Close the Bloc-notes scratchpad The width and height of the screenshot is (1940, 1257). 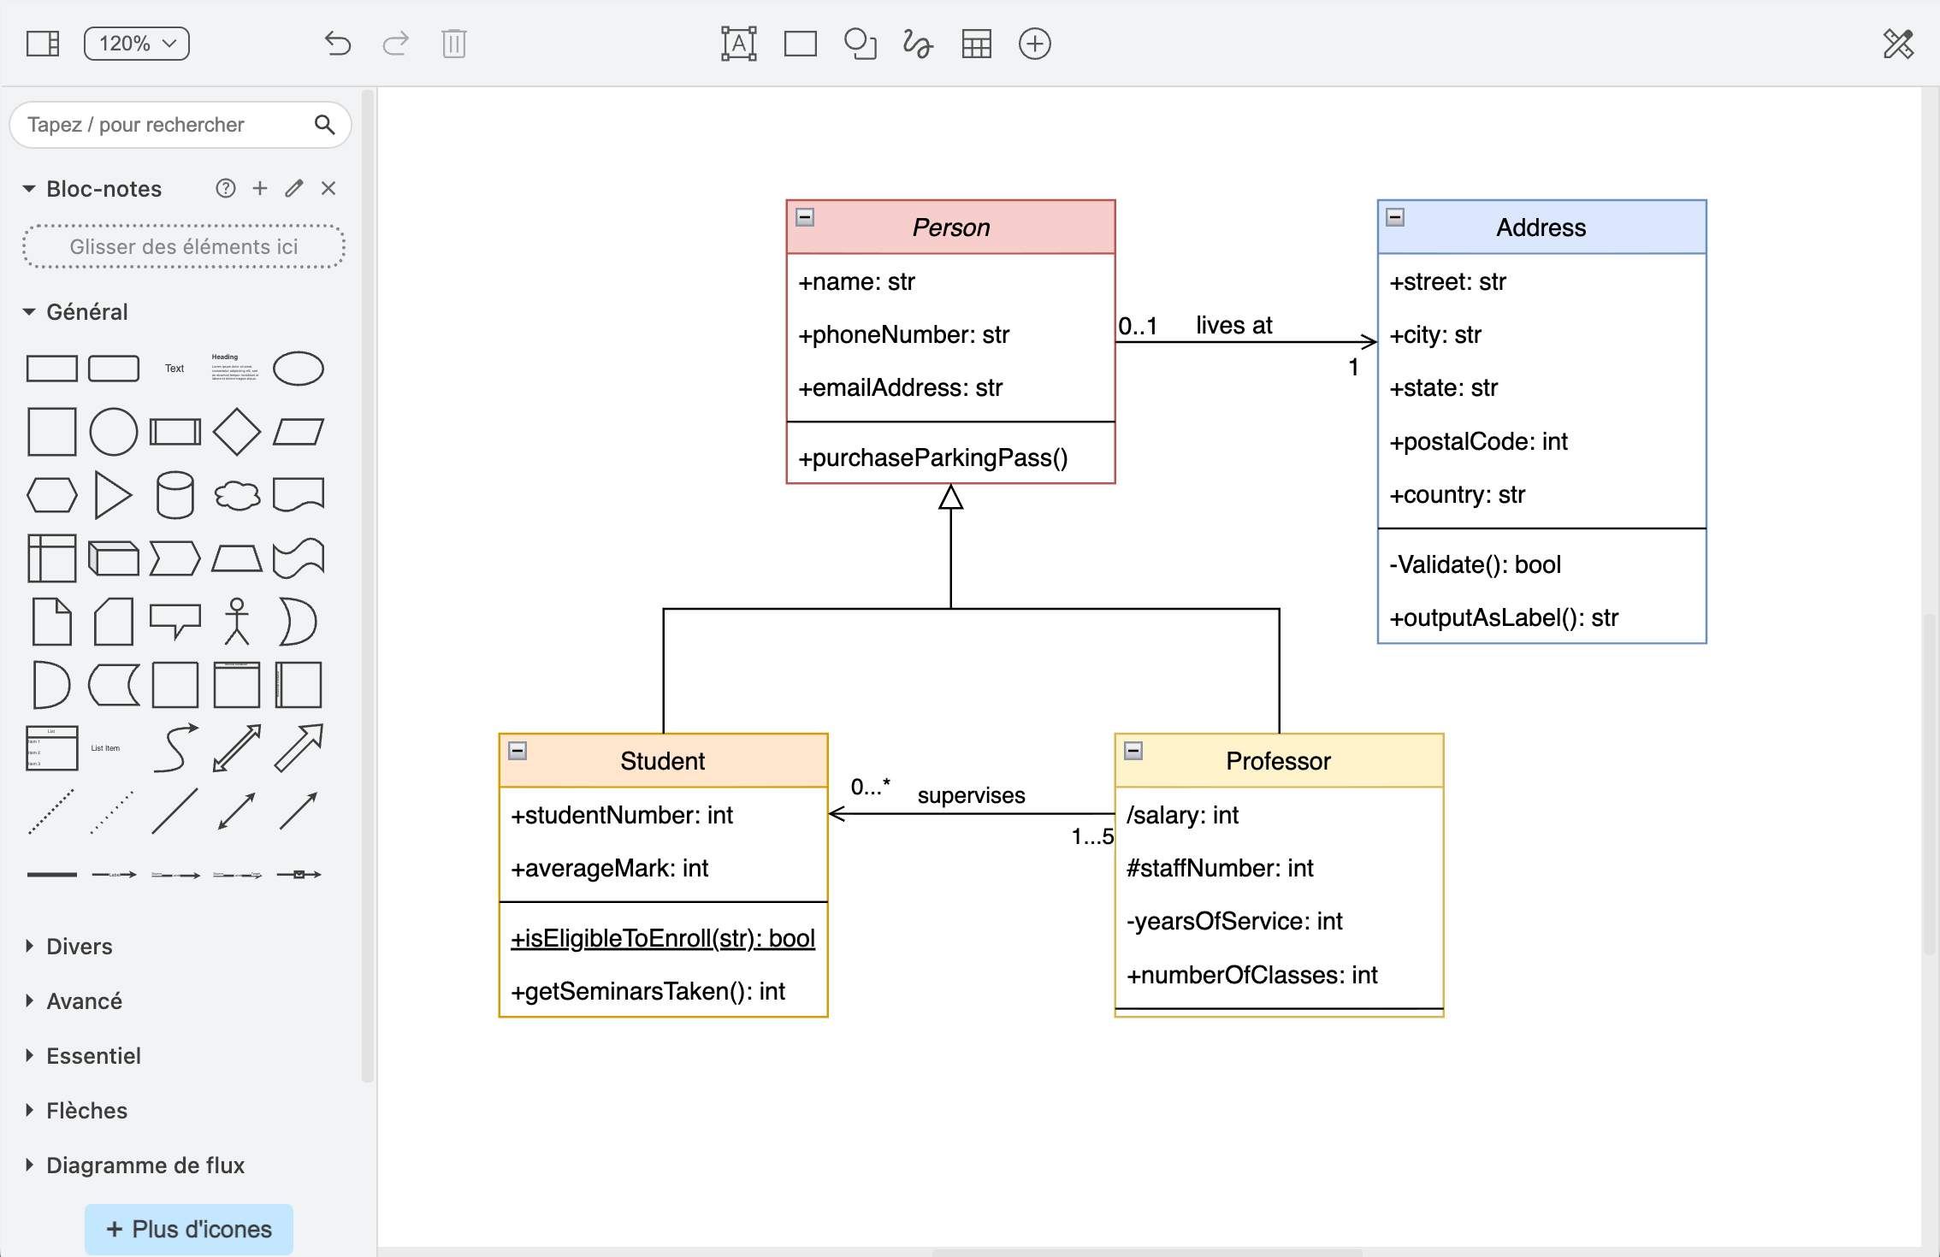pyautogui.click(x=328, y=188)
